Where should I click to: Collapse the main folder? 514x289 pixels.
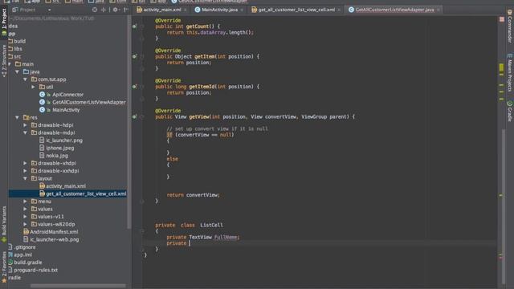tap(10, 64)
